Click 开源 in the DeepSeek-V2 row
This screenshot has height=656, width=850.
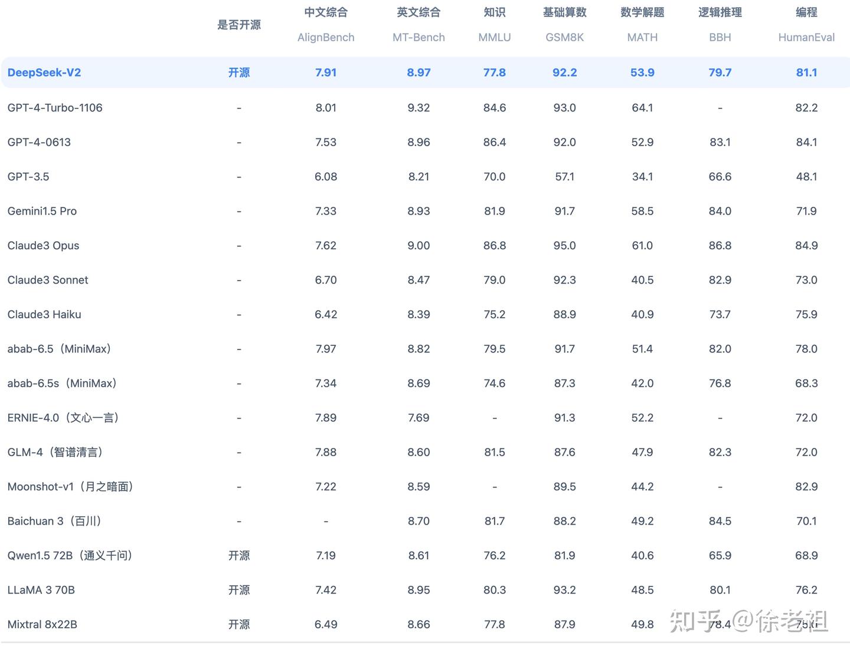click(x=239, y=72)
